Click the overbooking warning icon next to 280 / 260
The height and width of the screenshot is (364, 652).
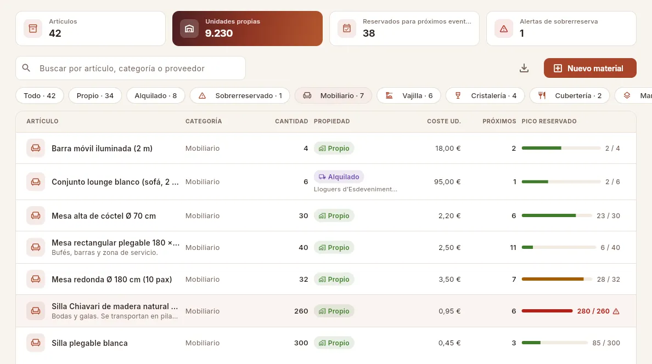tap(616, 311)
